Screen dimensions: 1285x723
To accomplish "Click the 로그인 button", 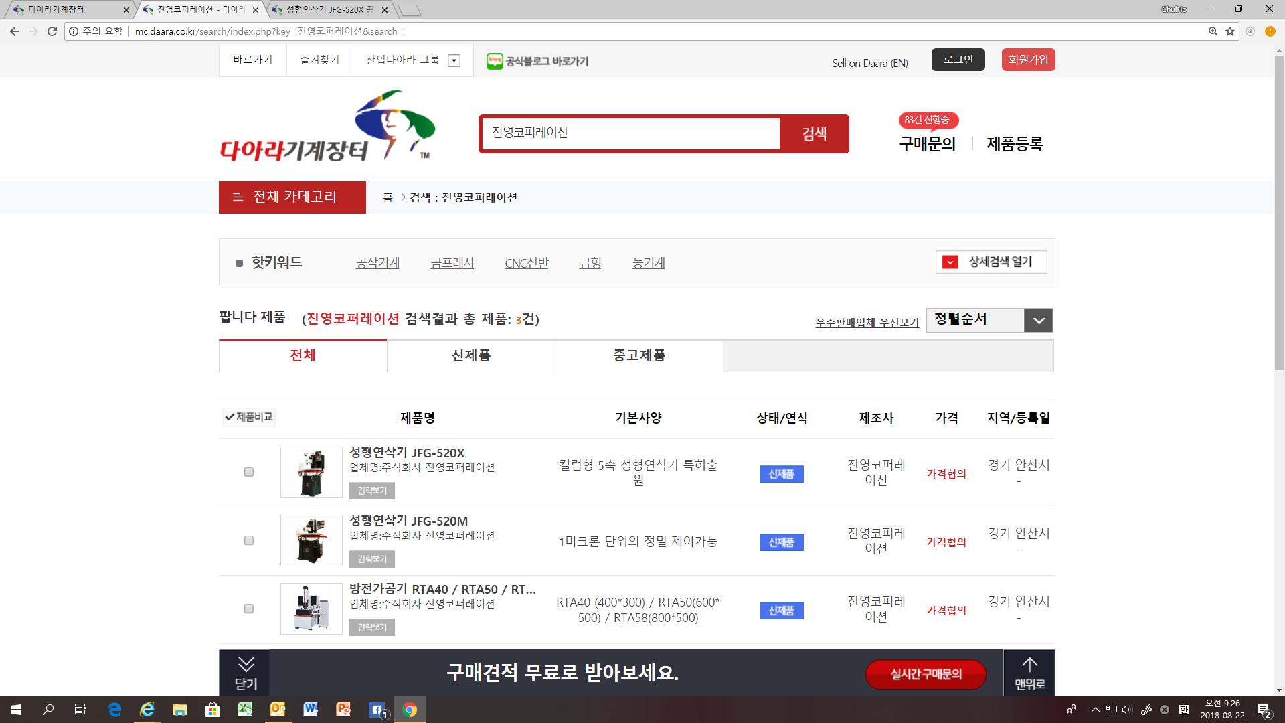I will (x=958, y=60).
